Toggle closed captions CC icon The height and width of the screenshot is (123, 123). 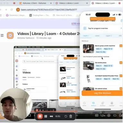pos(97,116)
